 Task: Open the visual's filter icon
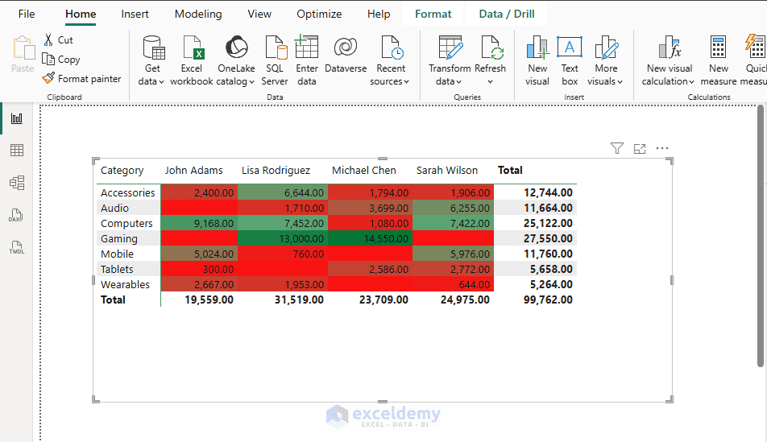(617, 148)
